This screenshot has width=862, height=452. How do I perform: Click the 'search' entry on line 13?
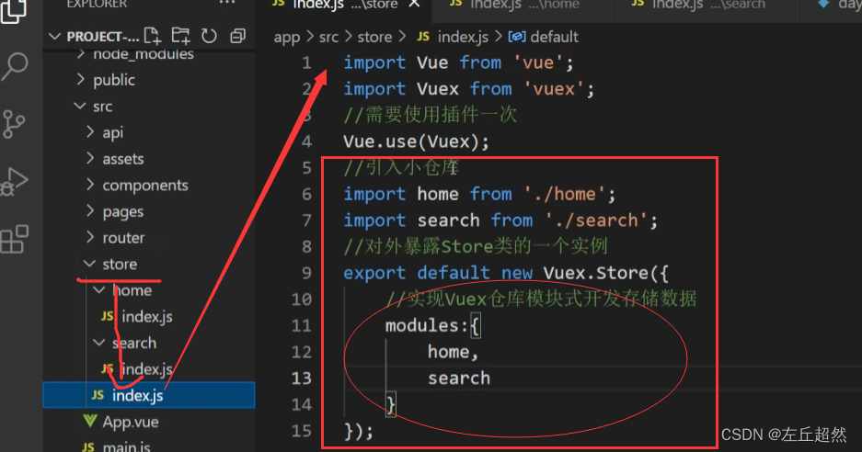tap(459, 379)
